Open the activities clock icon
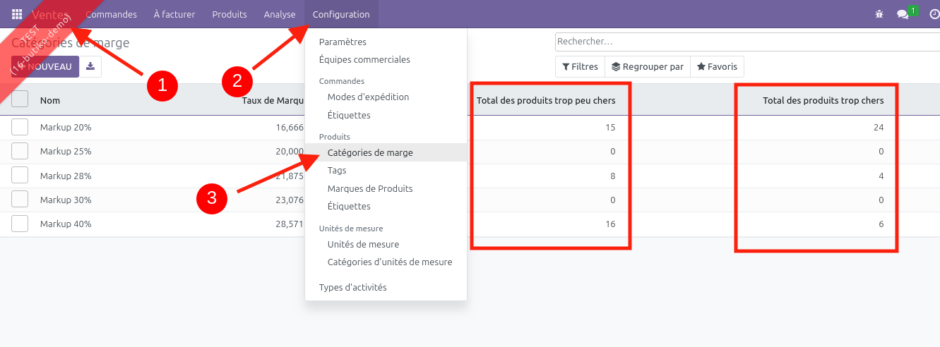Screen dimensions: 940x347 tap(934, 14)
